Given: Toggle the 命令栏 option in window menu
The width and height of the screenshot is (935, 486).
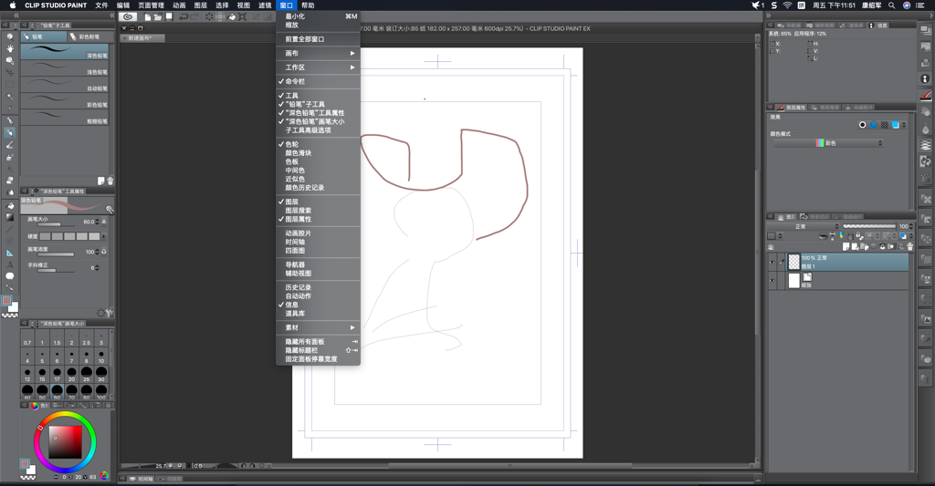Looking at the screenshot, I should 295,81.
